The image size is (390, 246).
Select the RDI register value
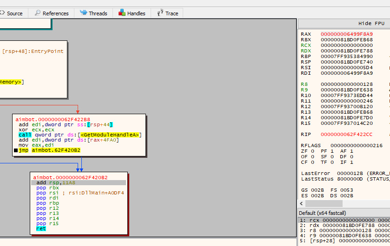click(x=346, y=73)
